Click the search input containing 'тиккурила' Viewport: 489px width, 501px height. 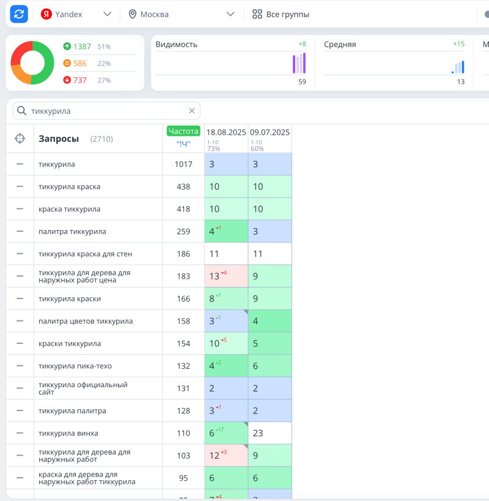click(x=107, y=111)
